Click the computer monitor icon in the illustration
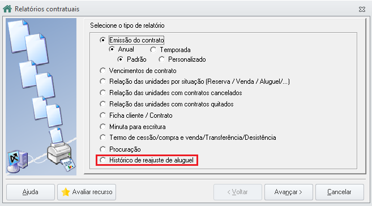372x206 pixels. point(18,161)
